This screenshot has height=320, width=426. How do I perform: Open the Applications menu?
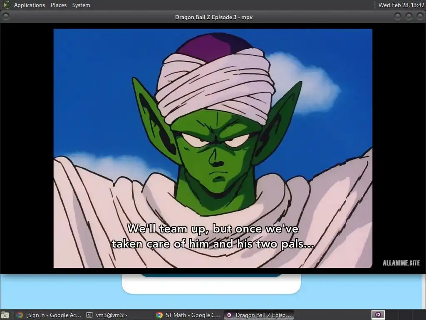click(30, 5)
